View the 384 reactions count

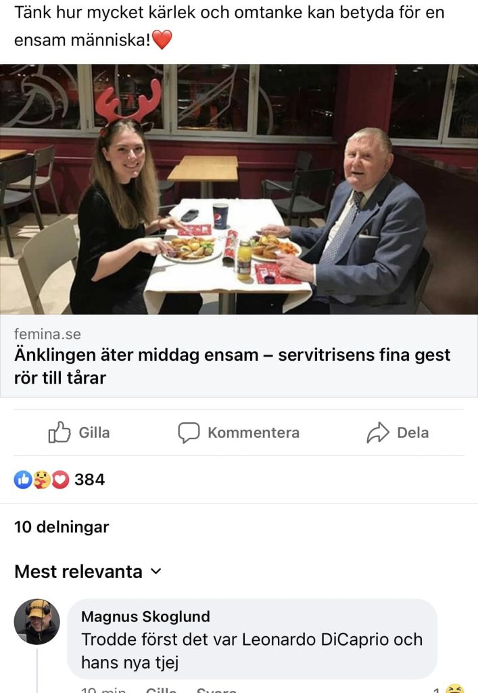tap(90, 480)
